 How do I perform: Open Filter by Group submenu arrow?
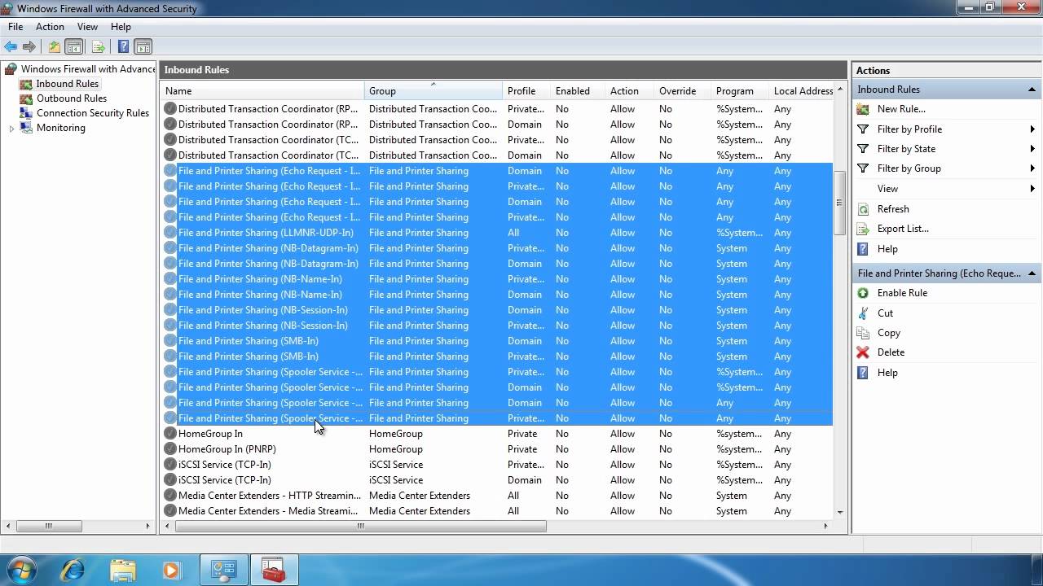pyautogui.click(x=1032, y=168)
